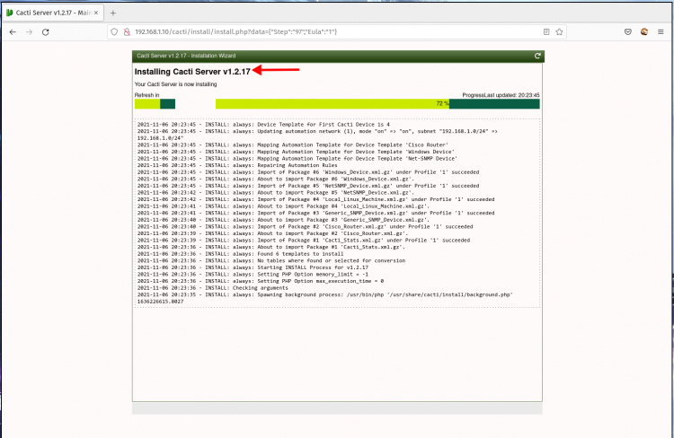The image size is (674, 438).
Task: Click the Installing Cacti Server heading
Action: (x=192, y=71)
